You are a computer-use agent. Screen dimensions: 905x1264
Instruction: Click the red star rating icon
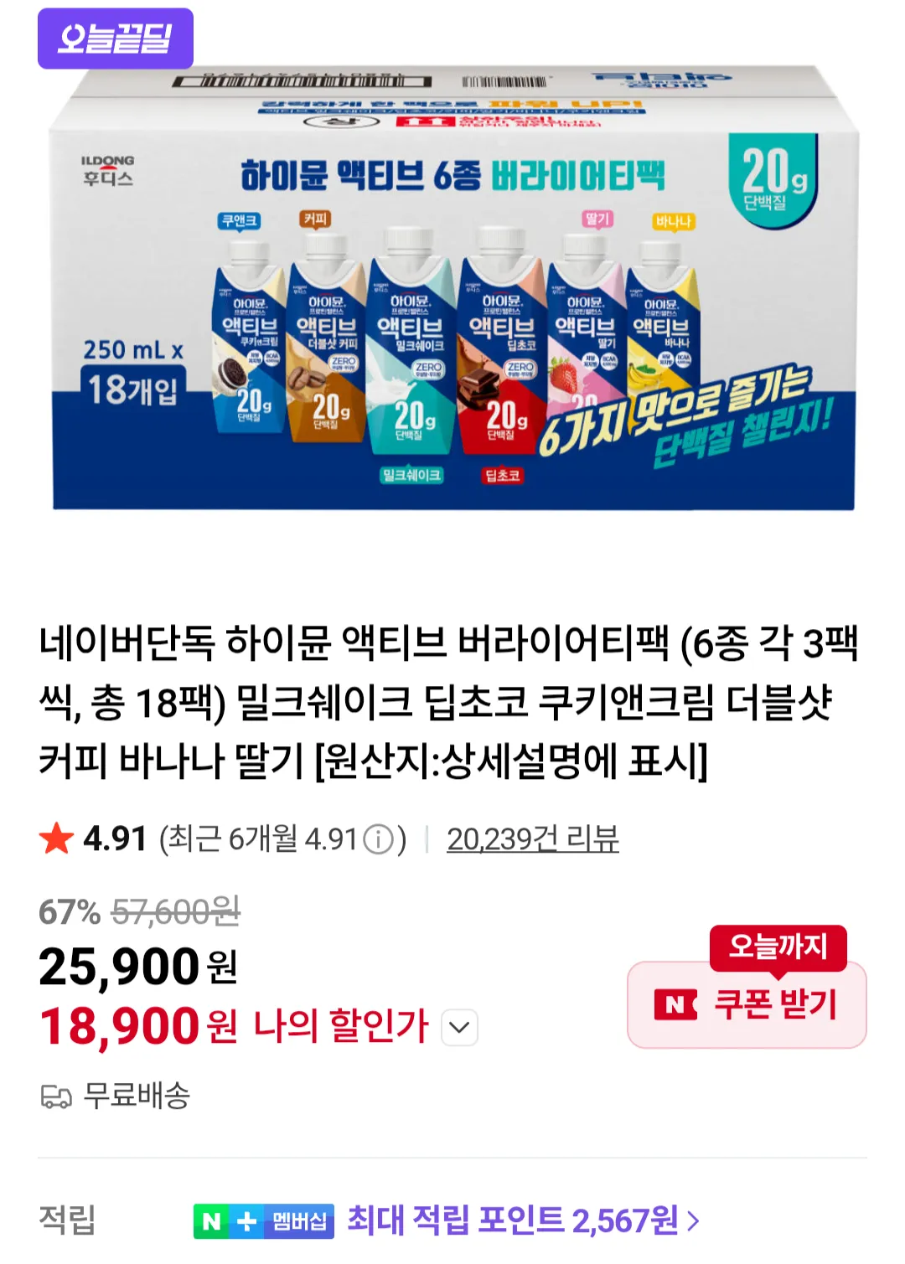pos(56,838)
